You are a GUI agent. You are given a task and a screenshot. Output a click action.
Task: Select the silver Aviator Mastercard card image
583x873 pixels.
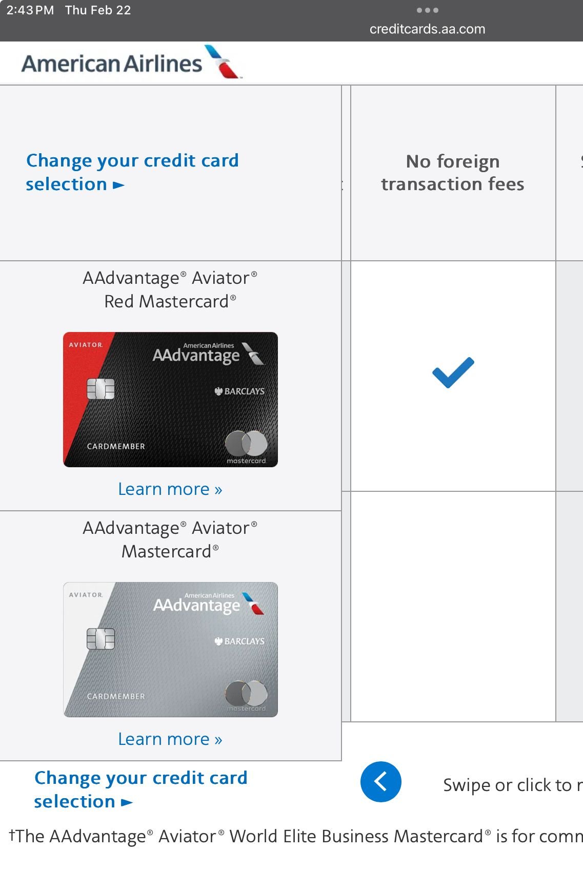pos(170,649)
